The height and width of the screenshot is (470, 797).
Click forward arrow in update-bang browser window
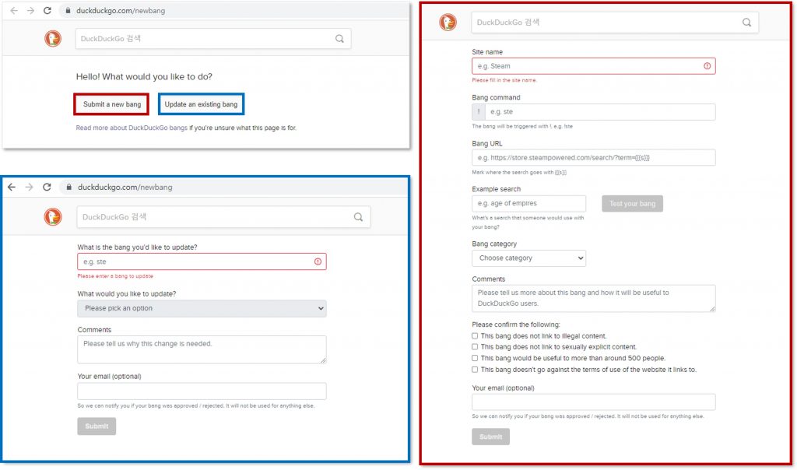(29, 187)
